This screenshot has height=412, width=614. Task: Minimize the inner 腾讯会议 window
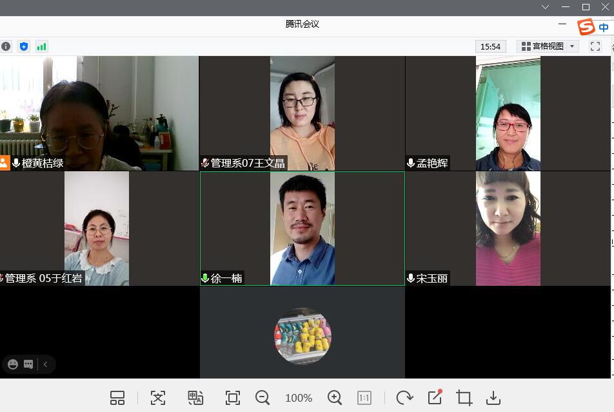click(562, 24)
